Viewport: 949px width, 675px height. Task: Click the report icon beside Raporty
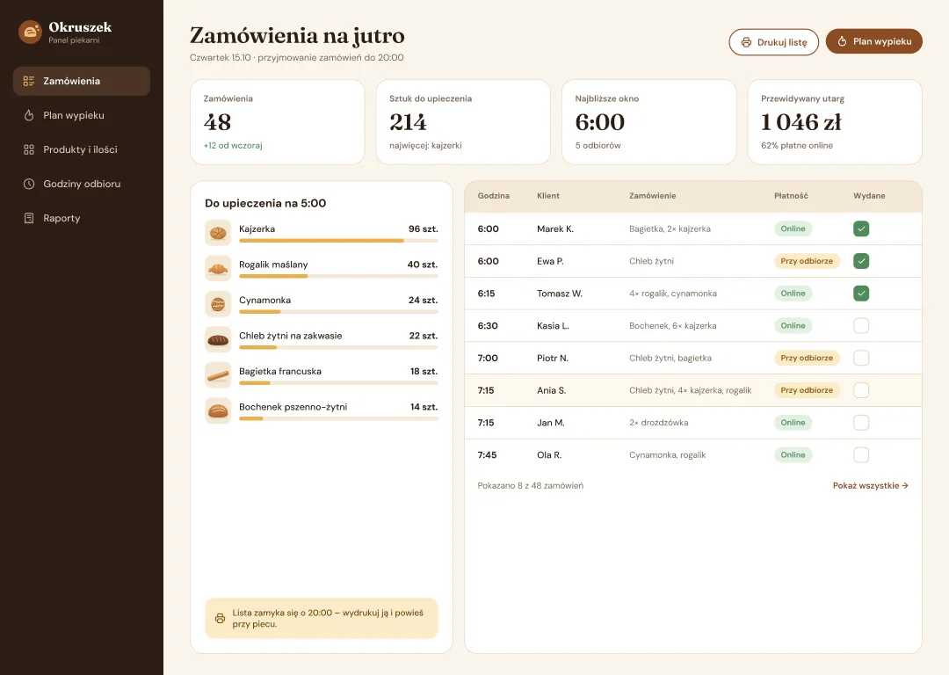pyautogui.click(x=28, y=218)
